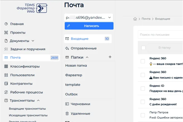The height and width of the screenshot is (122, 183).
Task: Check the Петр Петров email
Action: [x=143, y=115]
